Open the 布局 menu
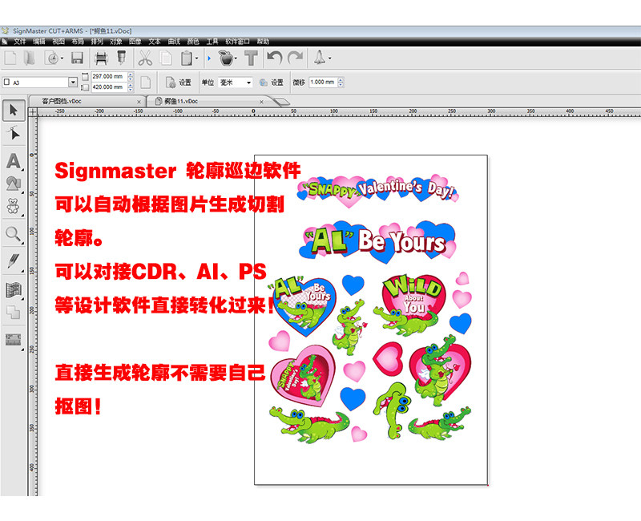This screenshot has height=521, width=641. pyautogui.click(x=77, y=42)
